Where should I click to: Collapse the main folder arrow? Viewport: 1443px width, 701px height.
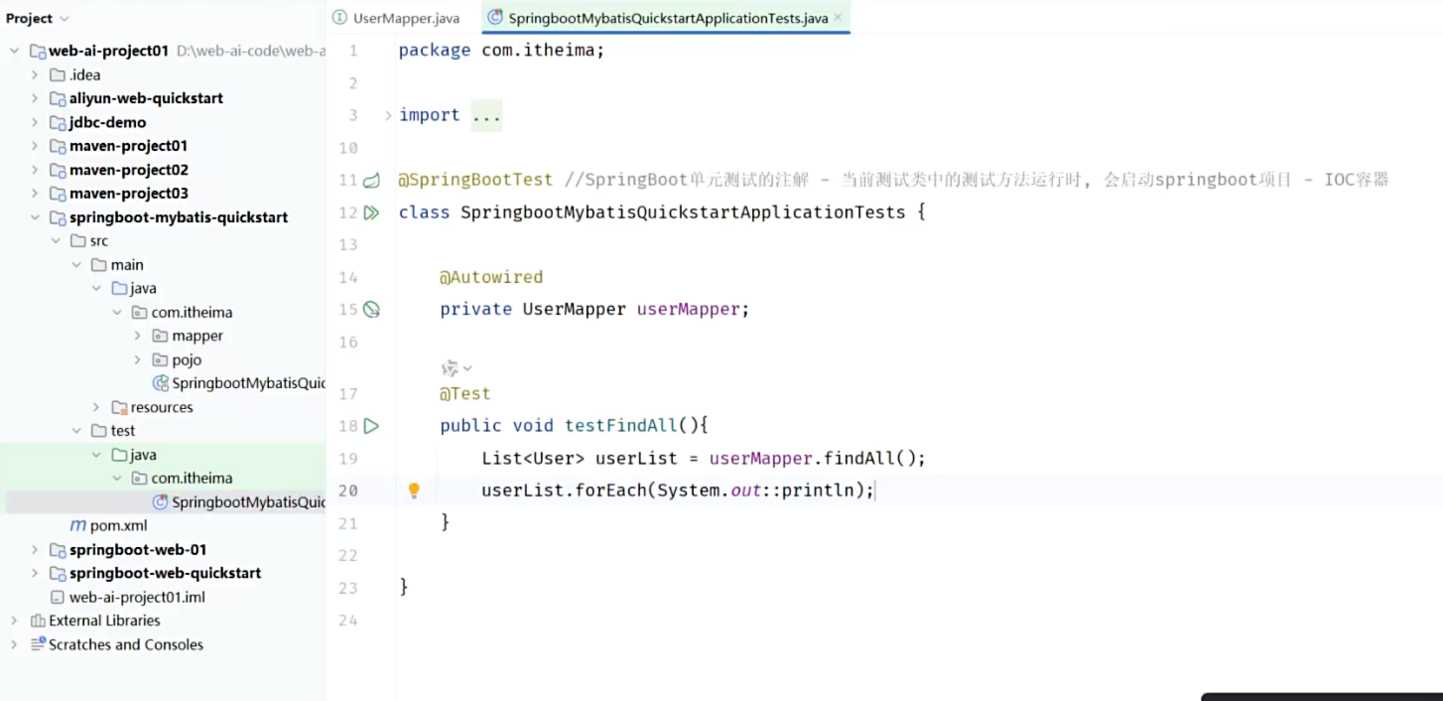(76, 265)
